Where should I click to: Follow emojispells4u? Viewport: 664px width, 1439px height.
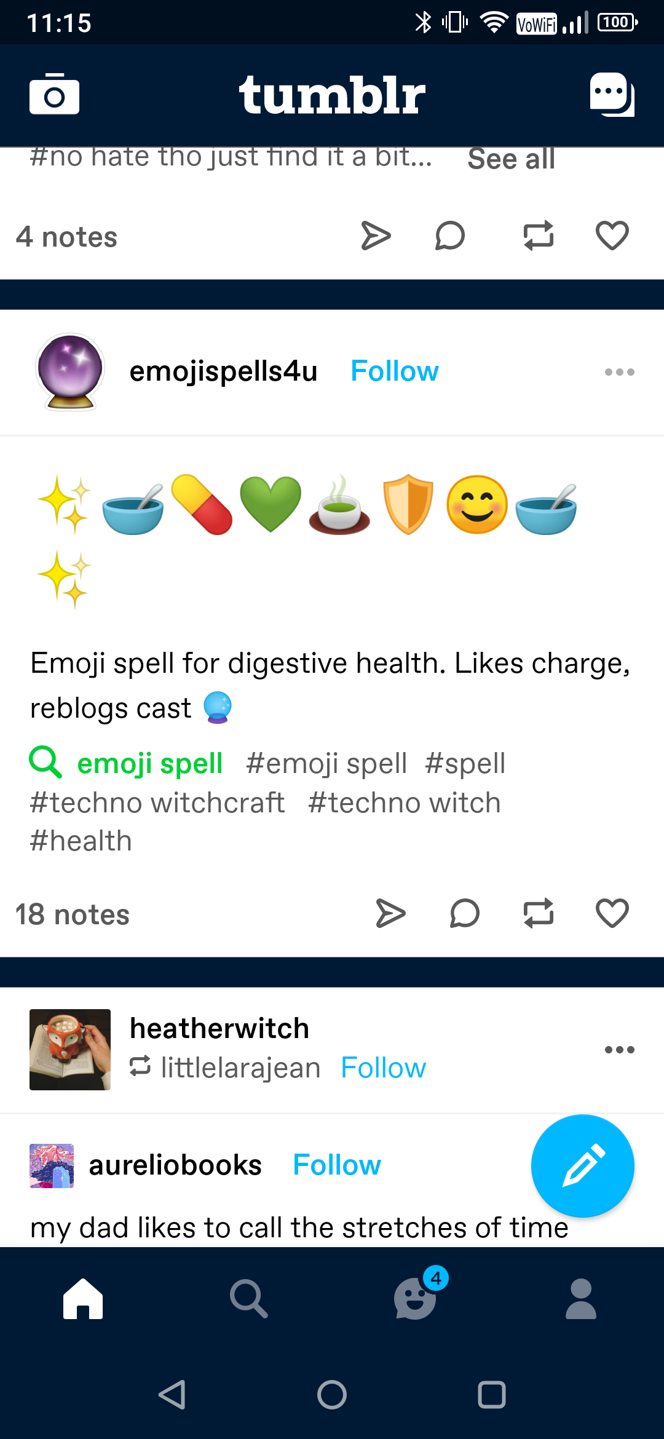[395, 371]
